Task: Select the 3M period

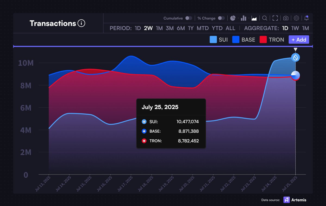Action: (170, 28)
